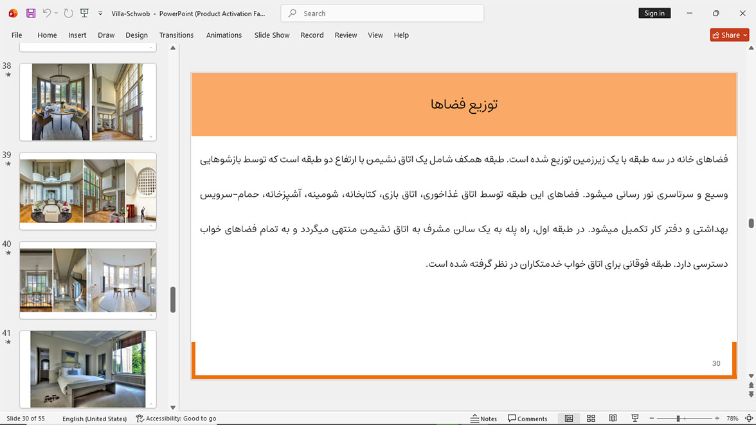Screen dimensions: 756x425
Task: Open Accessibility: Good to go checker
Action: (176, 418)
